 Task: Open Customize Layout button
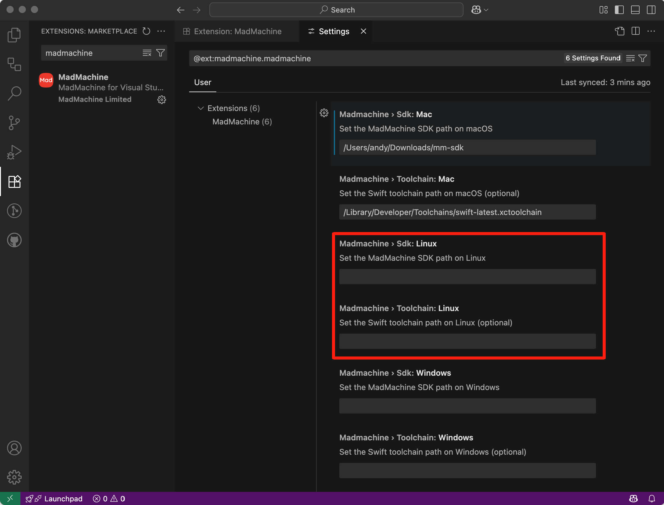pyautogui.click(x=604, y=10)
